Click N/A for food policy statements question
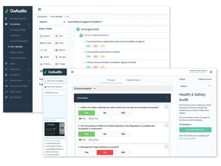 click(x=103, y=56)
